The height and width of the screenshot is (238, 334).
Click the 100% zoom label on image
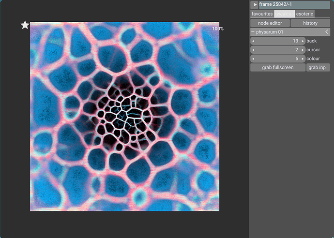click(217, 29)
